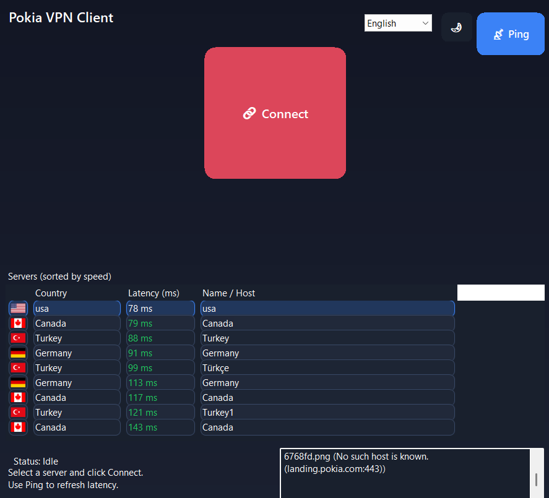Click the white search box above the table
The image size is (549, 498).
[500, 292]
